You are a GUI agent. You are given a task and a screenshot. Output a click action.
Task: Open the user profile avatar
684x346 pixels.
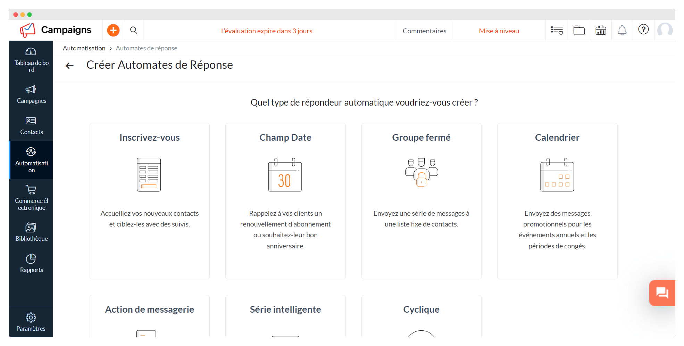point(665,30)
